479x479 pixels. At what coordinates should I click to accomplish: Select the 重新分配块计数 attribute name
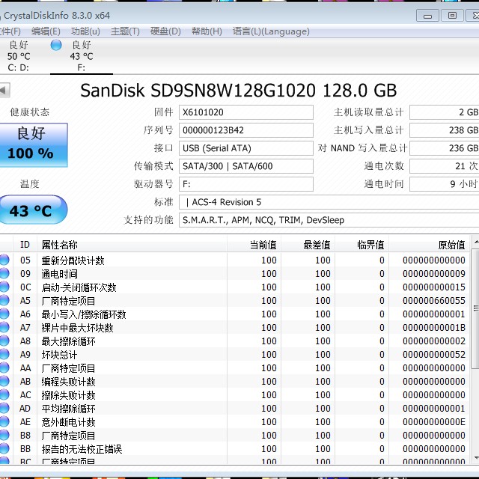click(x=73, y=260)
